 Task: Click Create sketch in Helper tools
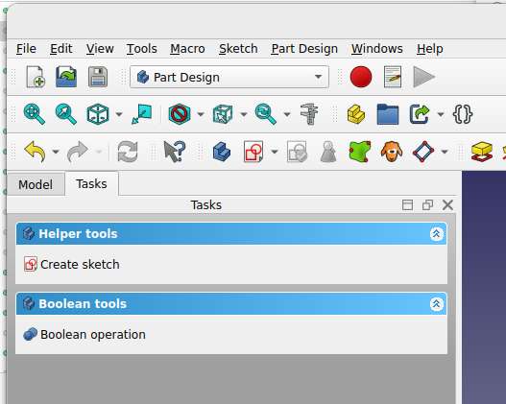[x=72, y=265]
